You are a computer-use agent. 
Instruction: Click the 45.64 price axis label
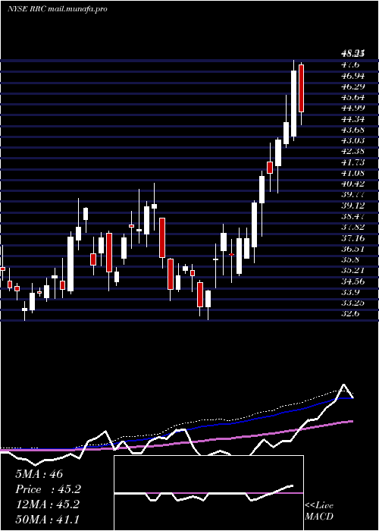pyautogui.click(x=353, y=97)
